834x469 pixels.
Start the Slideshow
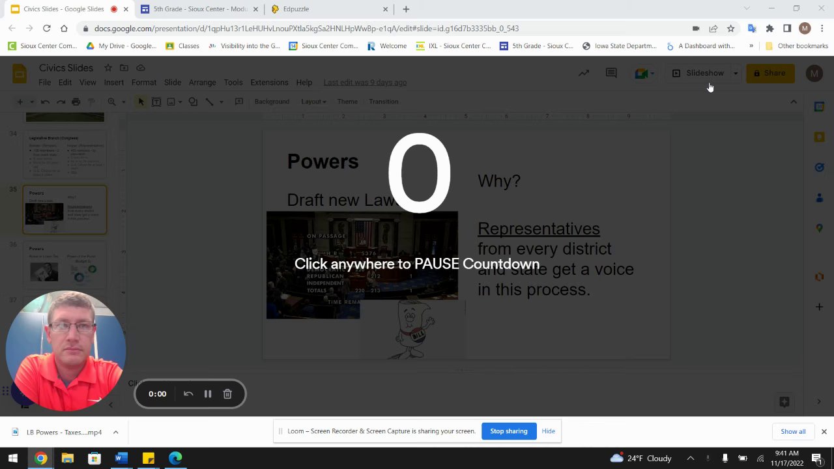[x=698, y=73]
